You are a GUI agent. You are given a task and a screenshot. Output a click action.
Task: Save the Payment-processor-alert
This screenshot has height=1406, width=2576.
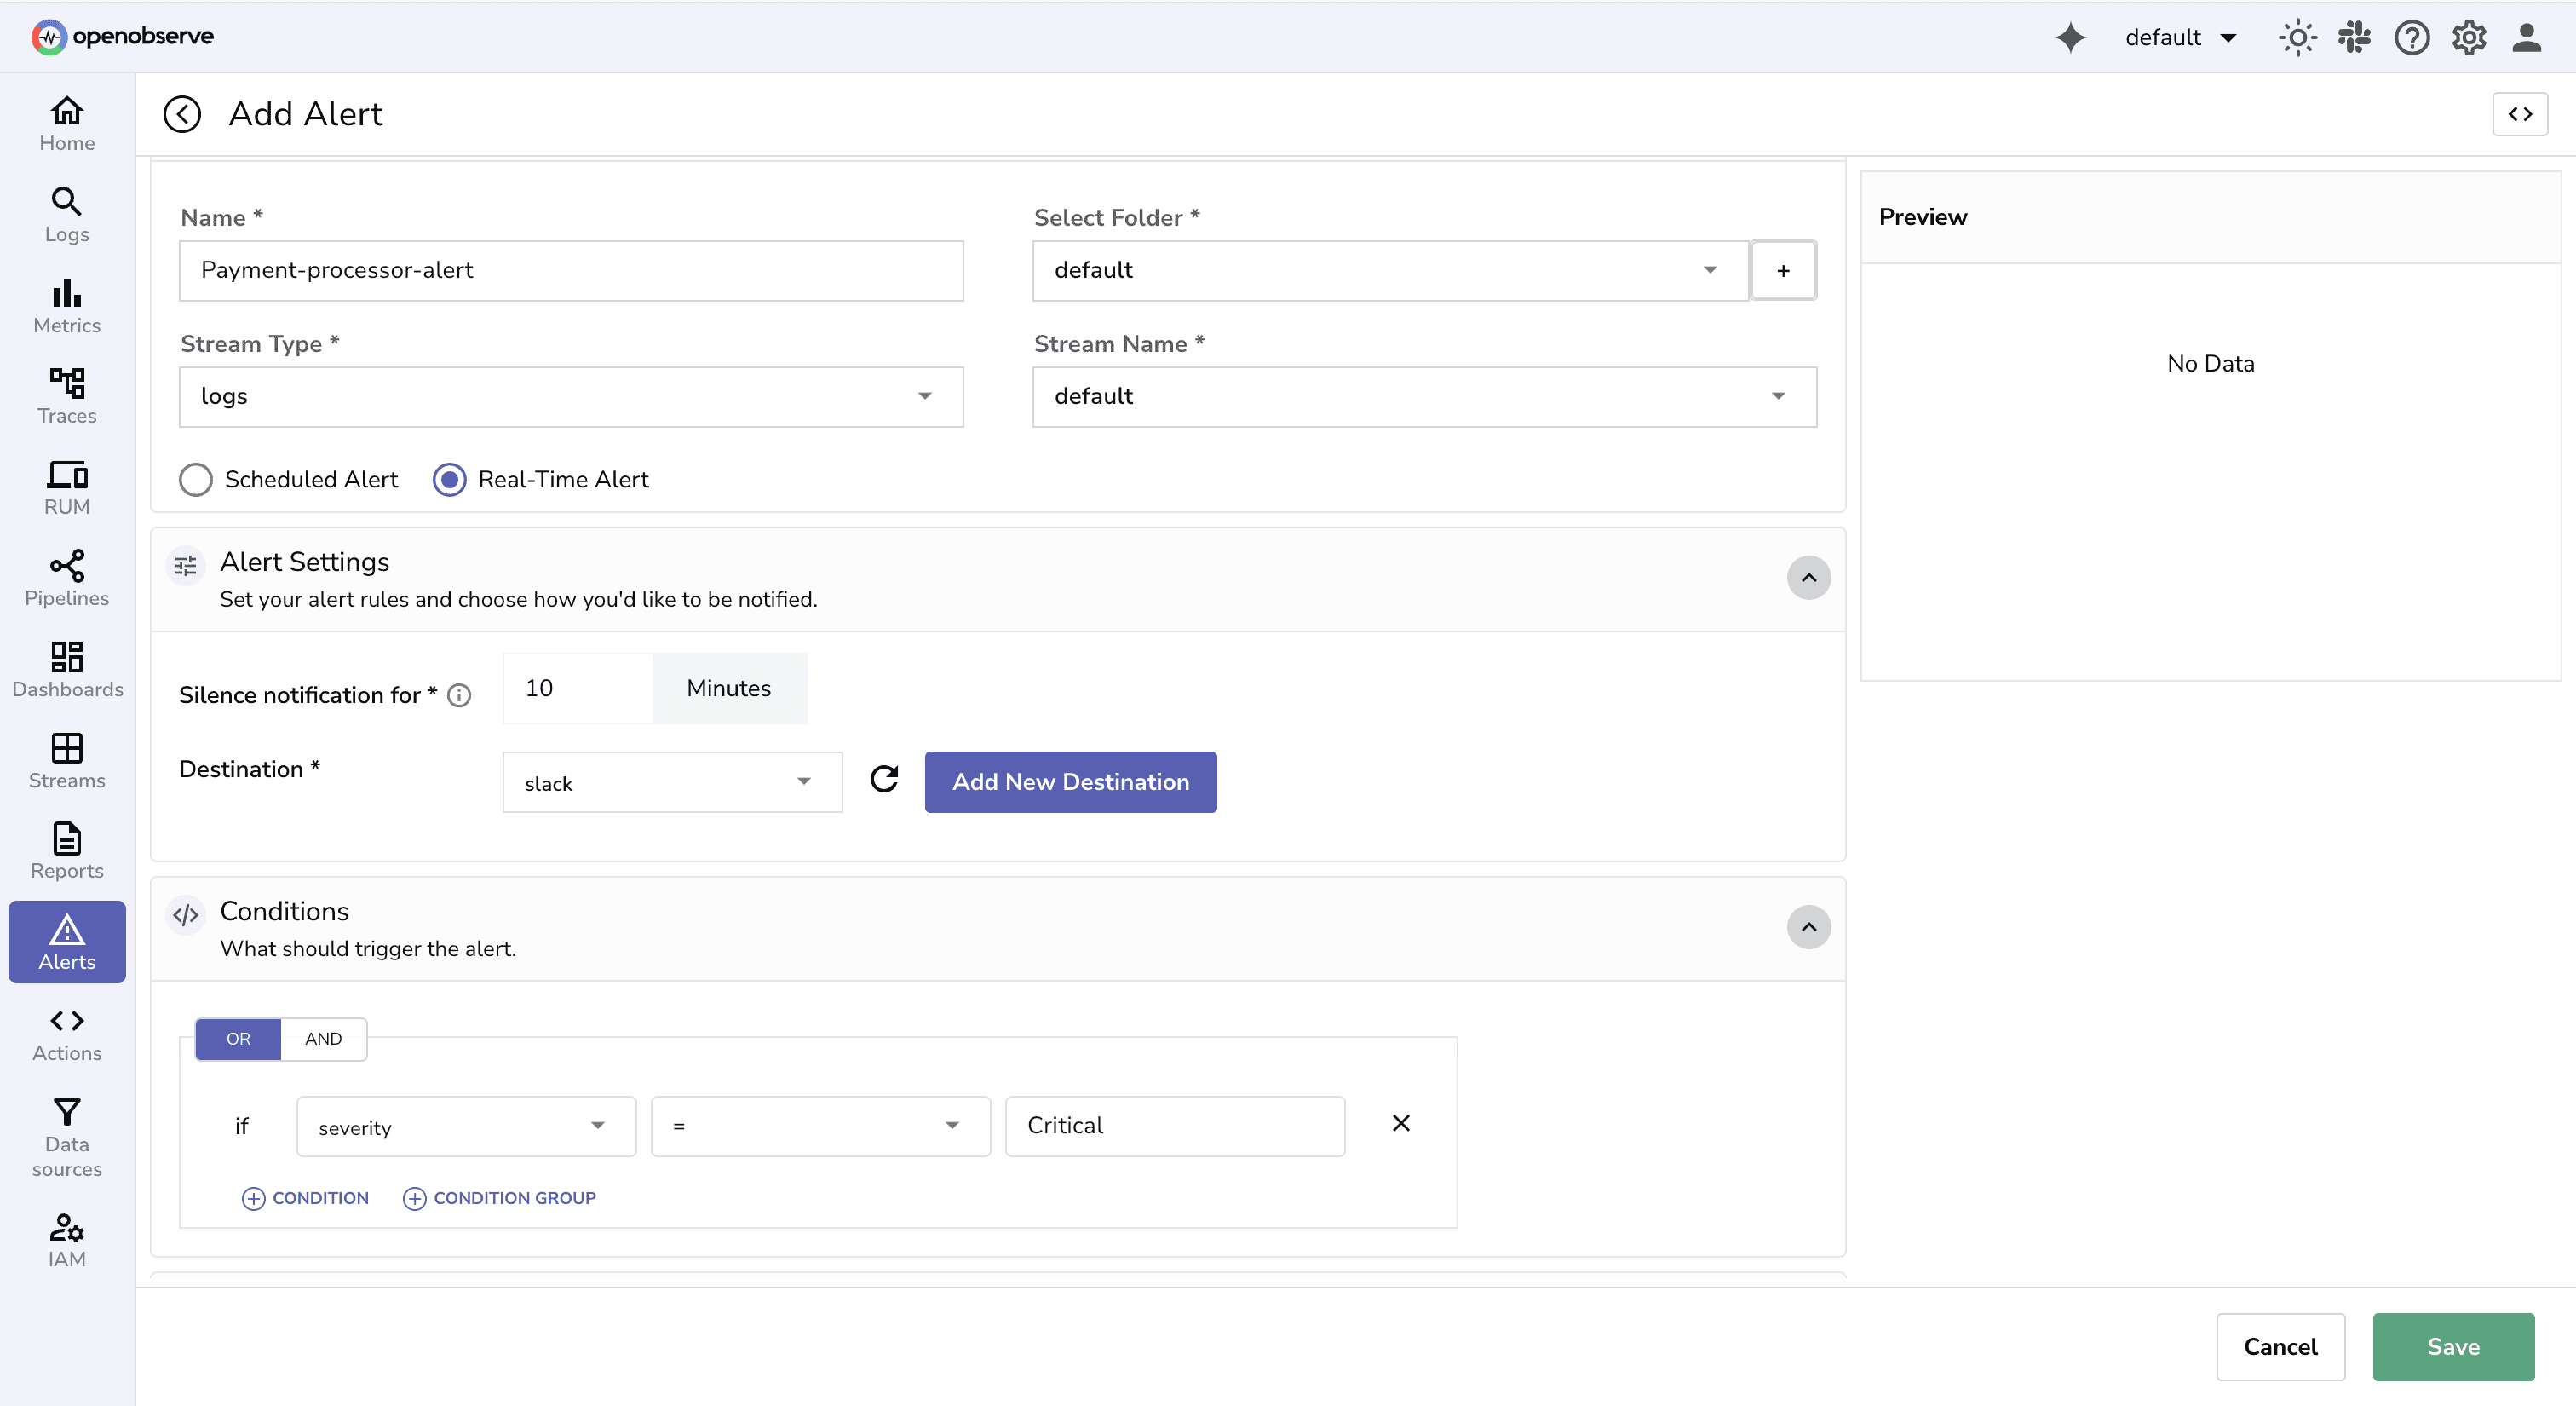(2453, 1346)
